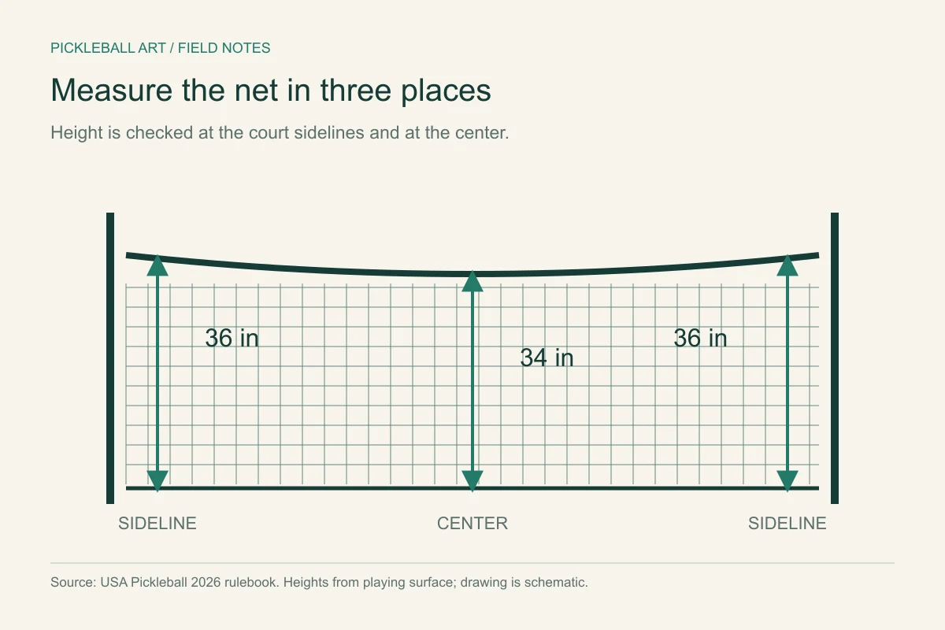Click the playing surface baseline under the net
The width and height of the screenshot is (945, 630).
(x=472, y=488)
